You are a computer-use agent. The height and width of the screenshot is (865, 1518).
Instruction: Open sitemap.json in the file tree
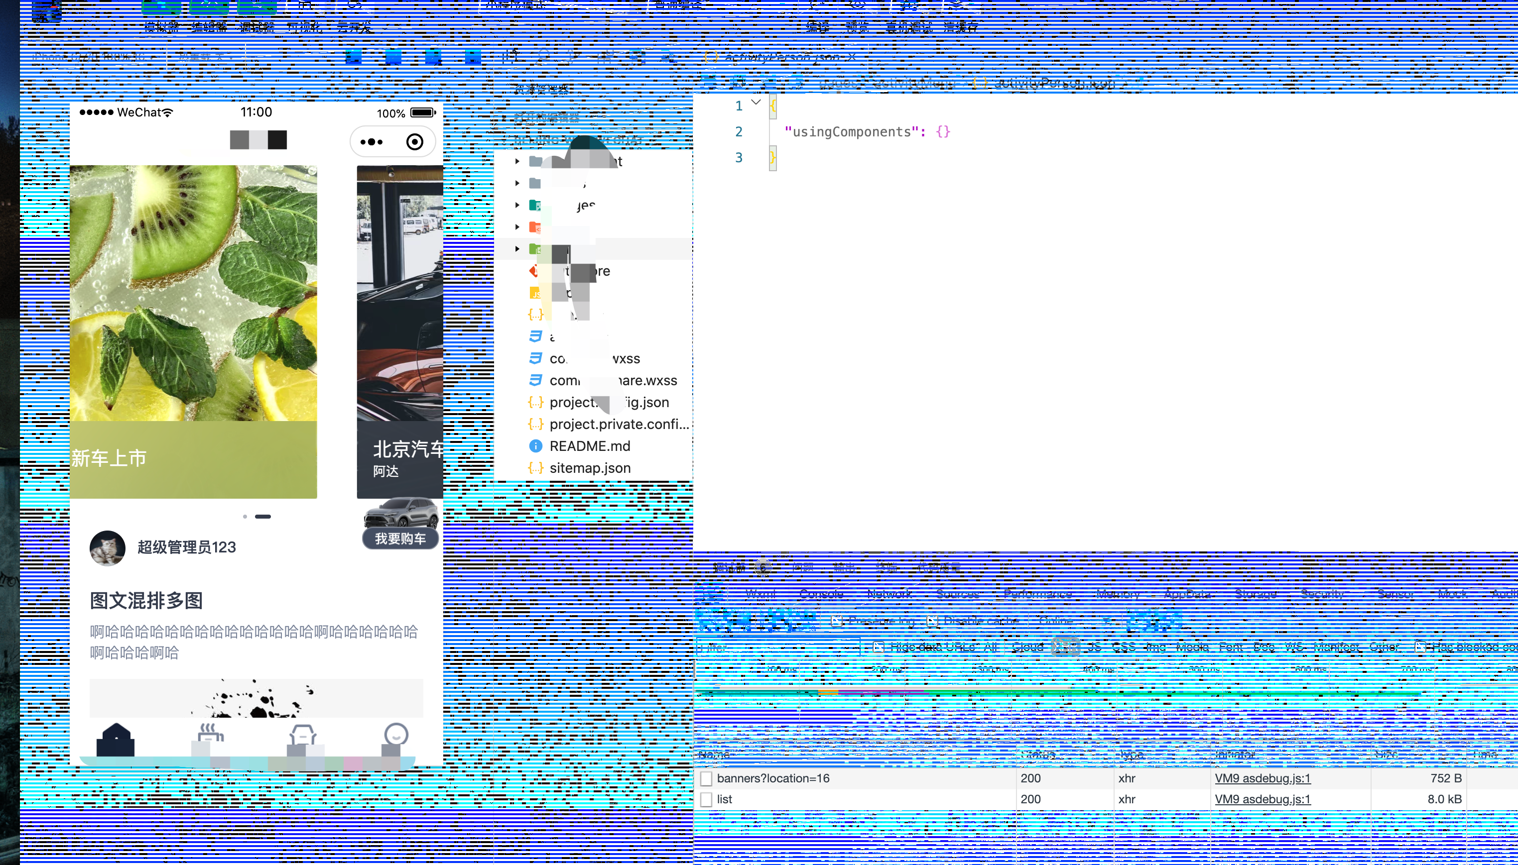click(590, 468)
